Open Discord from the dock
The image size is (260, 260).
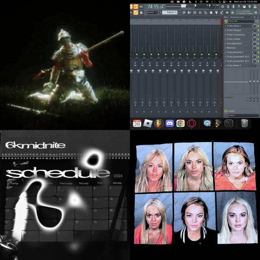[169, 123]
